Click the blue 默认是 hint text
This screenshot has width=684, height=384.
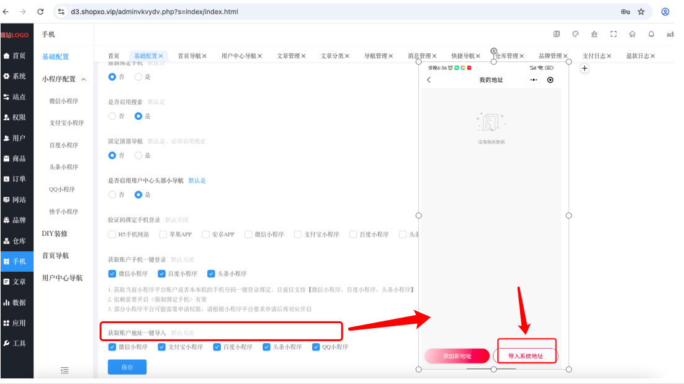tap(197, 181)
